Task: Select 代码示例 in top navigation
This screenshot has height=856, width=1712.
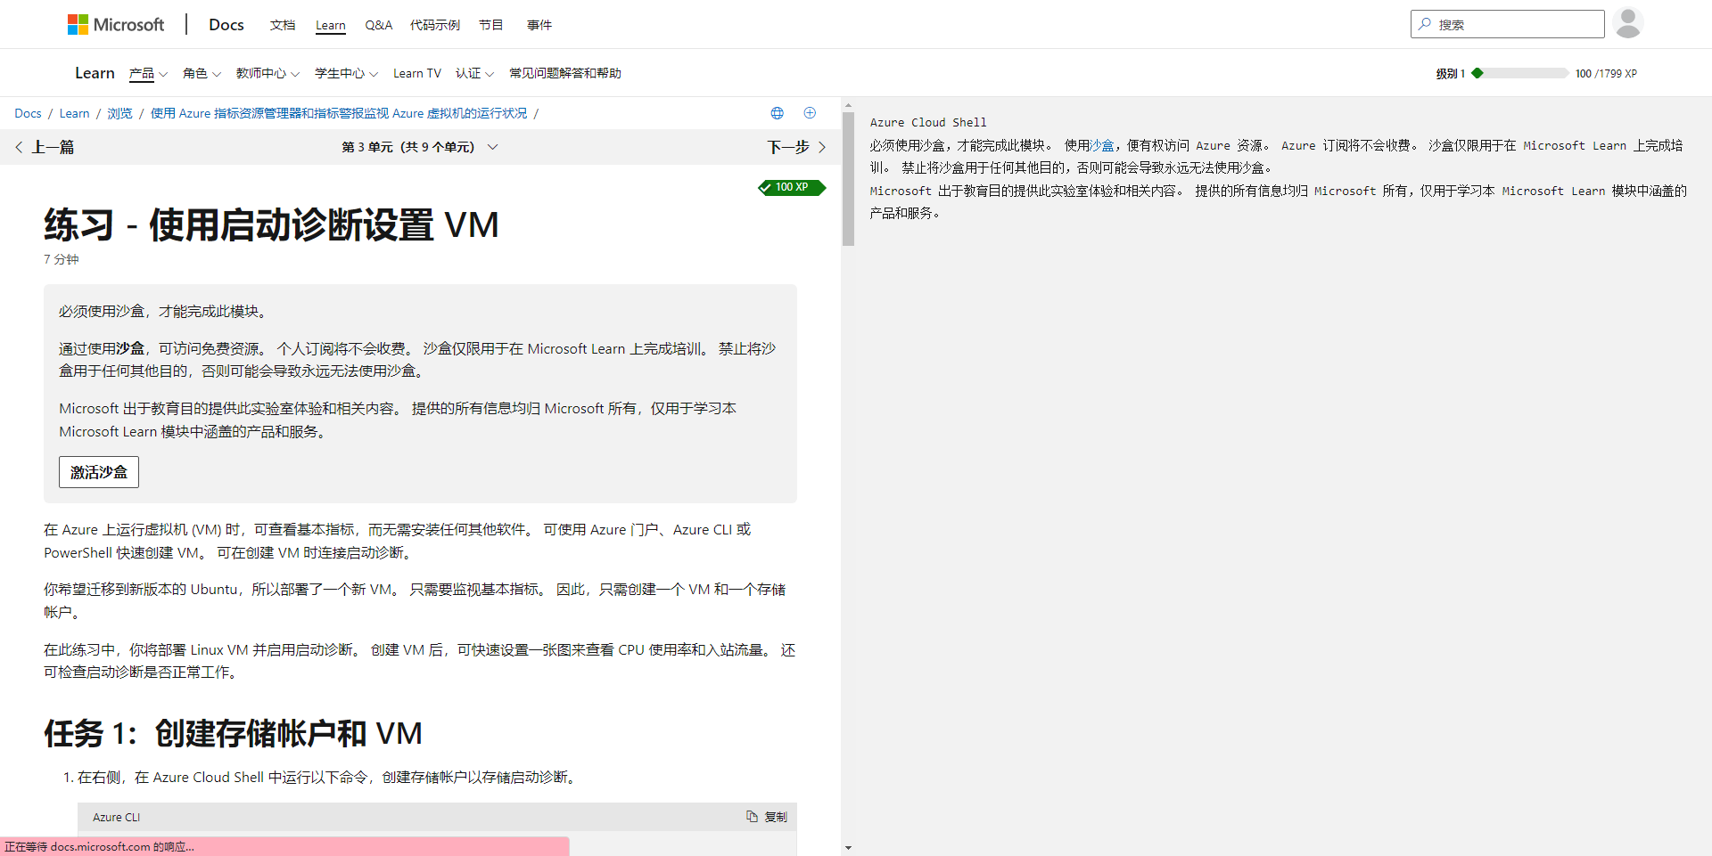Action: (435, 25)
